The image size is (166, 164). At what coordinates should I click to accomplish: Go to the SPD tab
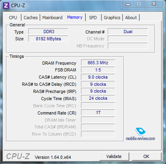[x=93, y=18]
